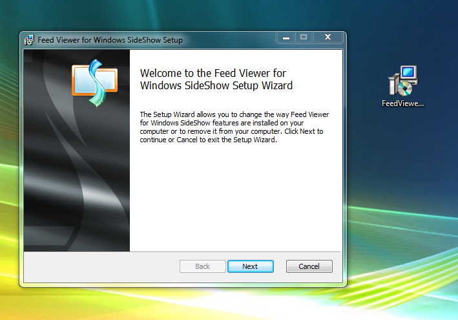Viewport: 458px width, 320px height.
Task: Close the Feed Viewer Setup window
Action: [328, 37]
